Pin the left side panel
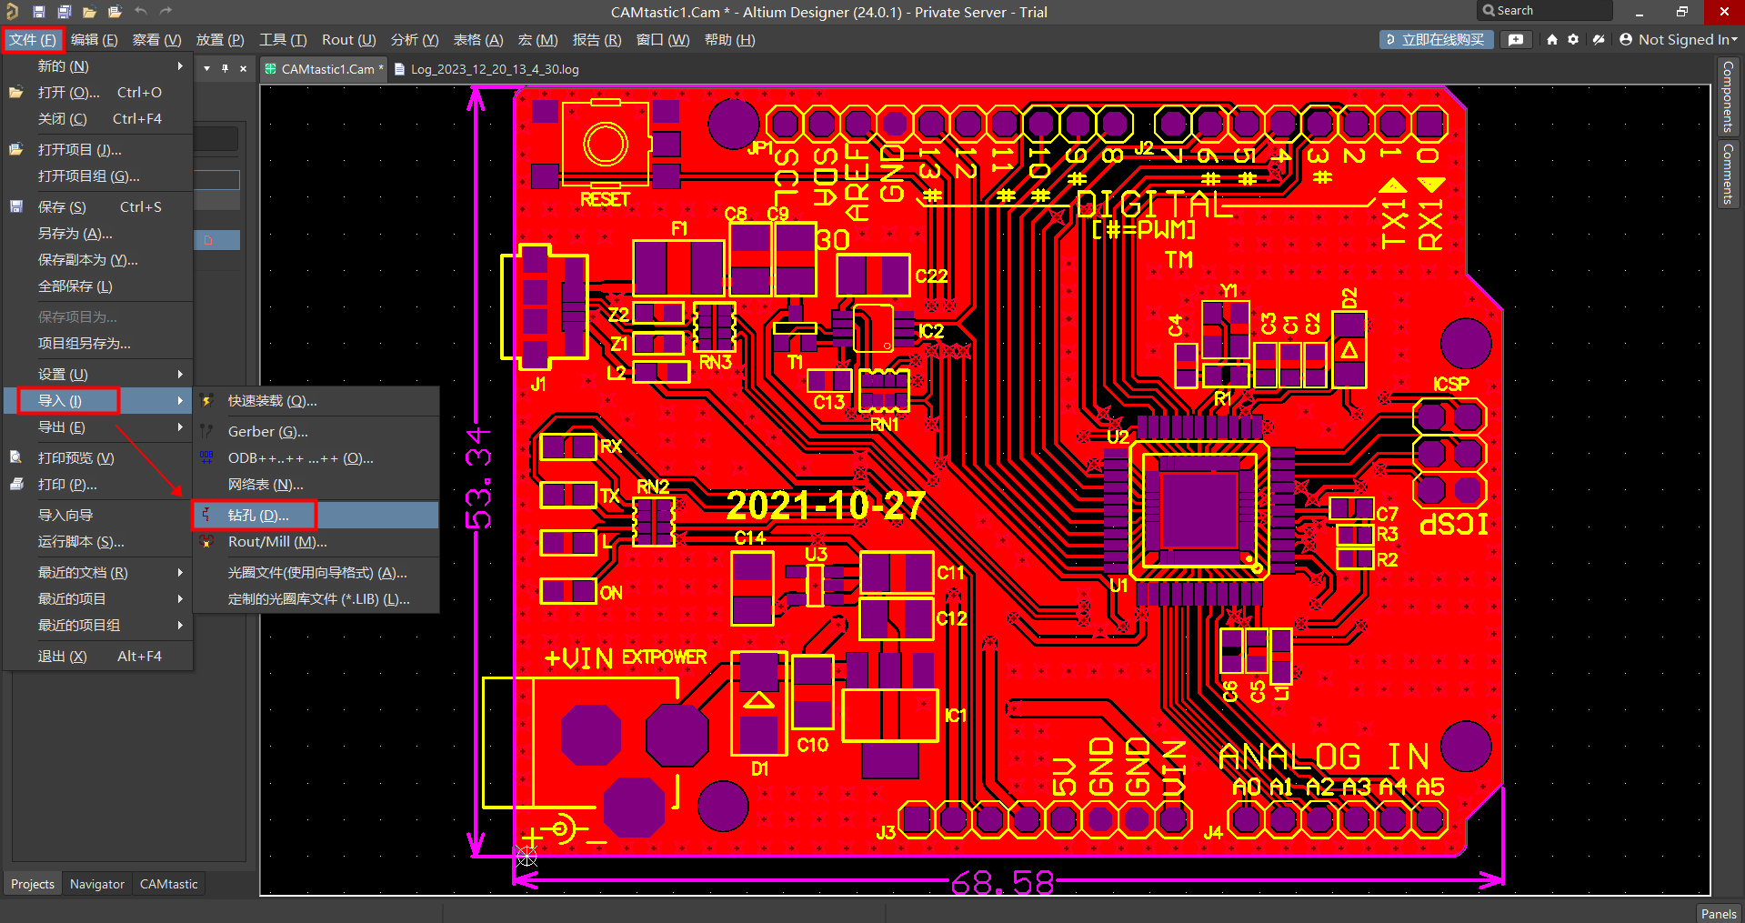Viewport: 1745px width, 923px height. [225, 68]
